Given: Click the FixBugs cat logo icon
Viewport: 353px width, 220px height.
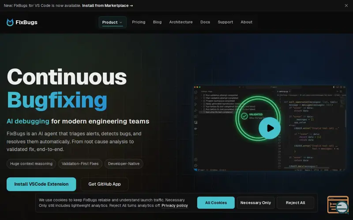Looking at the screenshot, I should [10, 22].
